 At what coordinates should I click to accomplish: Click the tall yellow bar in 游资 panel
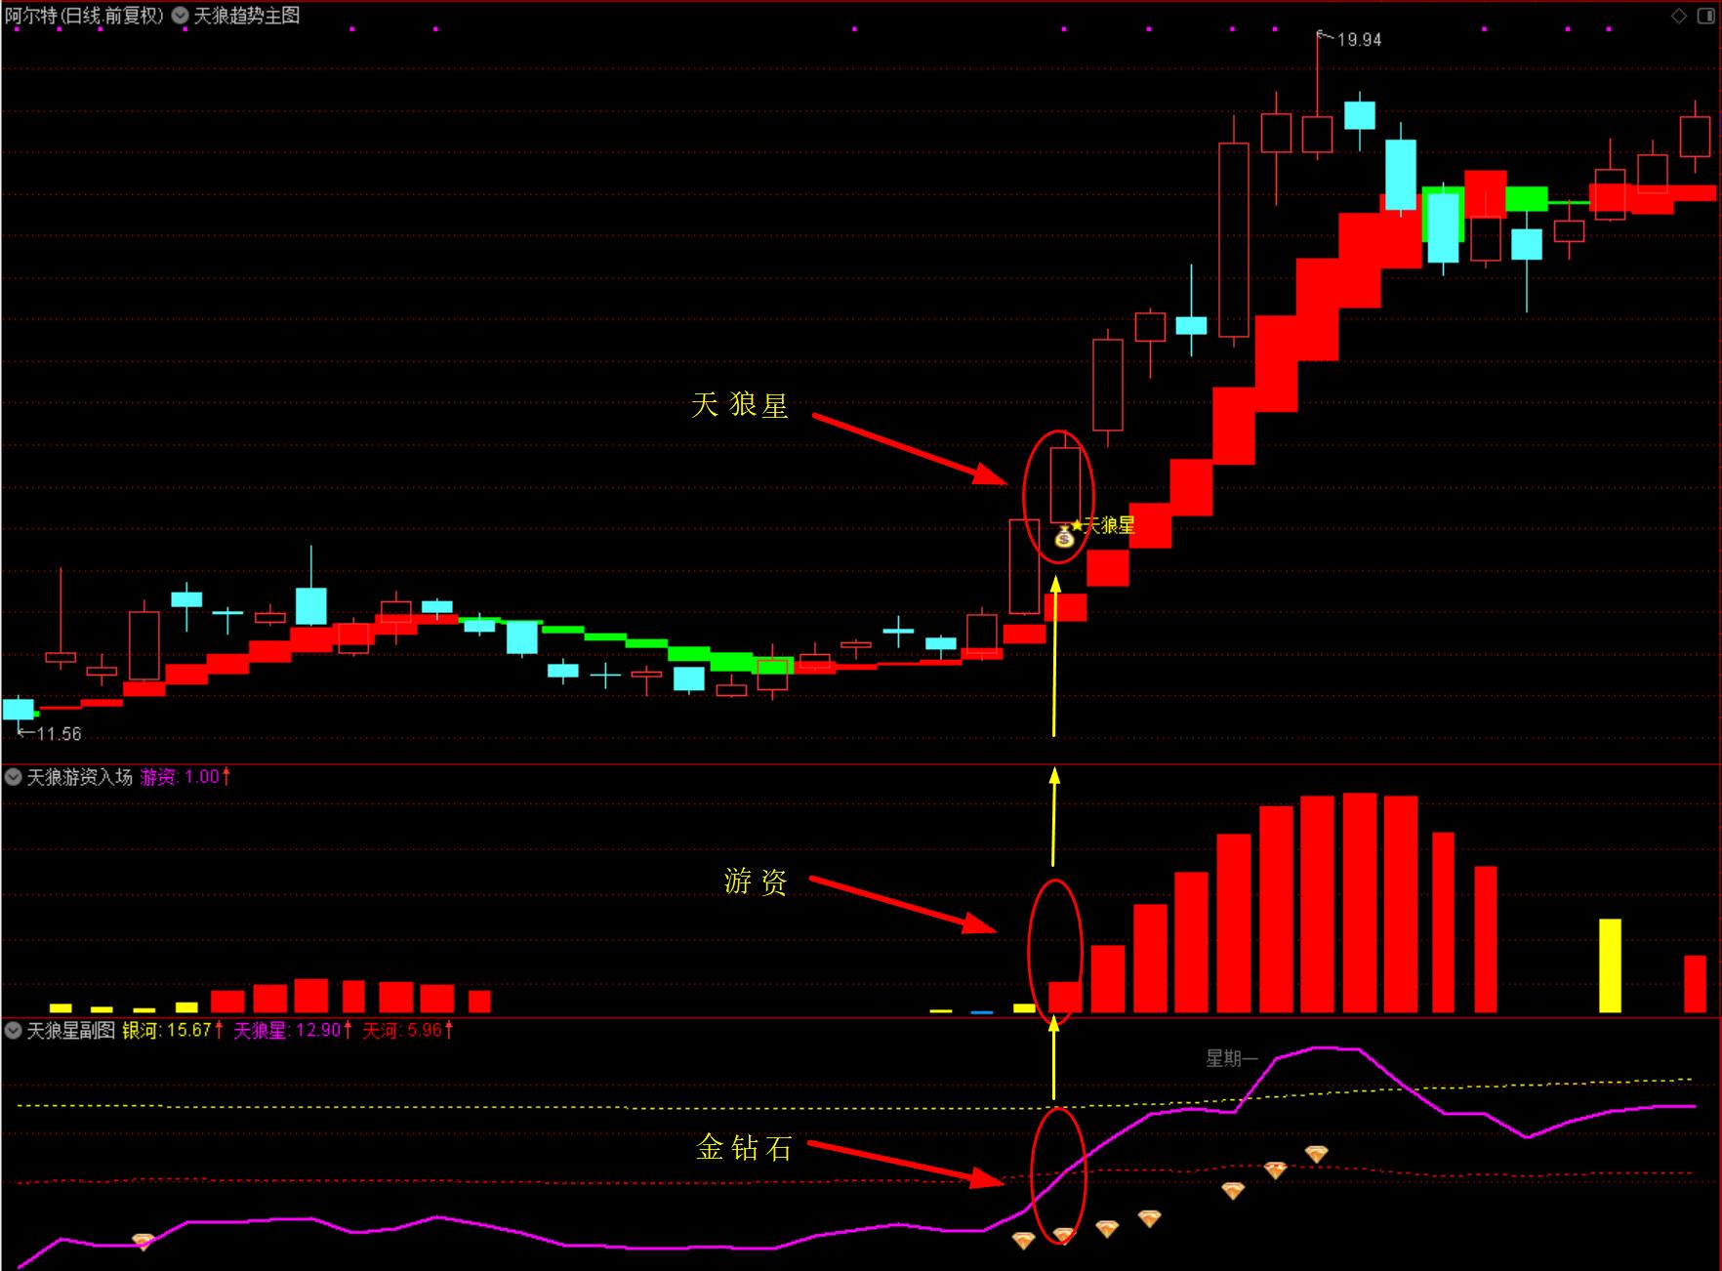pyautogui.click(x=1610, y=965)
